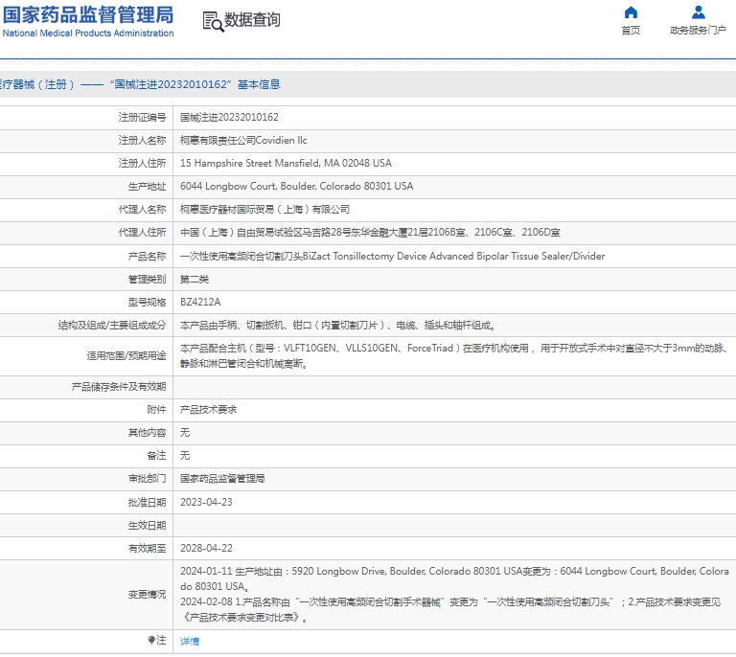The width and height of the screenshot is (736, 657).
Task: Open the government services portal person icon
Action: [x=698, y=12]
